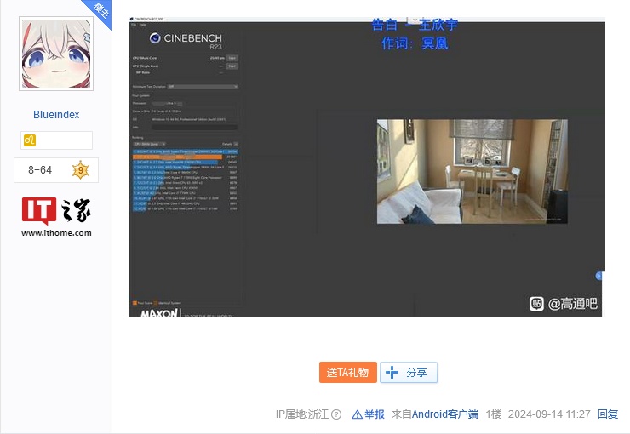The width and height of the screenshot is (630, 434).
Task: Click the level 9 star badge
Action: (80, 170)
